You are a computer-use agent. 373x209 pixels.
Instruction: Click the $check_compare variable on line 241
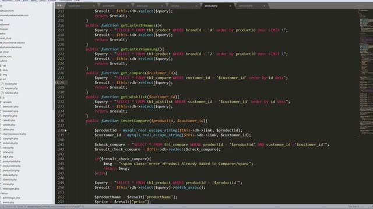pos(110,145)
